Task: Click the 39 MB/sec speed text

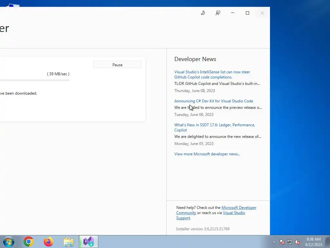Action: click(58, 74)
